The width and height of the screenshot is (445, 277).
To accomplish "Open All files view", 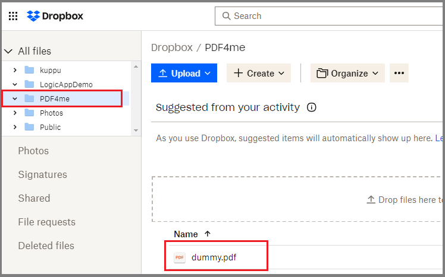I will pos(35,51).
